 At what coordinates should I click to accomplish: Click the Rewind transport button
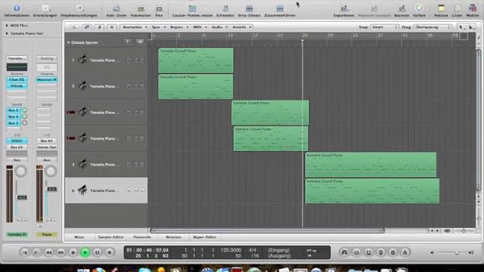(x=48, y=252)
